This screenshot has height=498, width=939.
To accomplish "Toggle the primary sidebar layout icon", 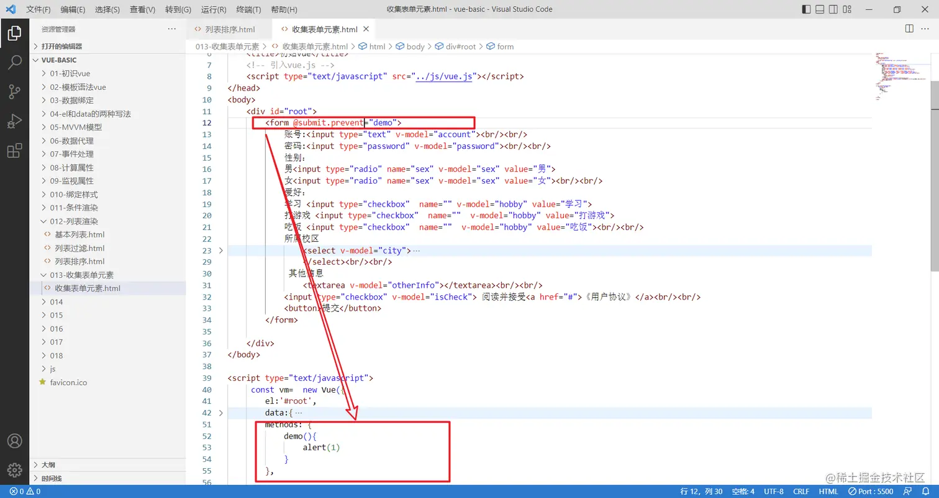I will pyautogui.click(x=806, y=9).
